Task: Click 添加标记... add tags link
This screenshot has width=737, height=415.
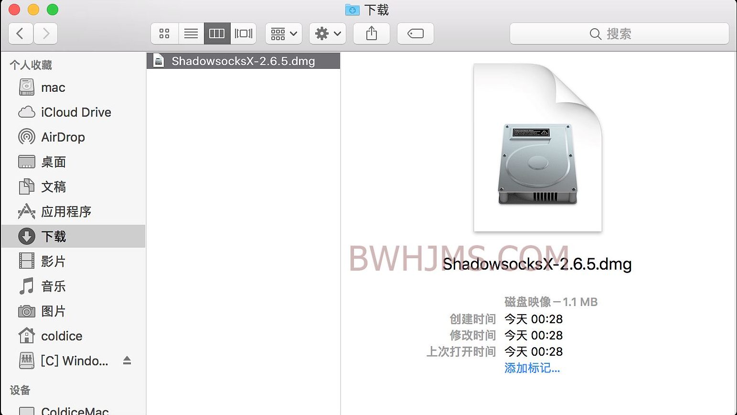Action: (x=532, y=368)
